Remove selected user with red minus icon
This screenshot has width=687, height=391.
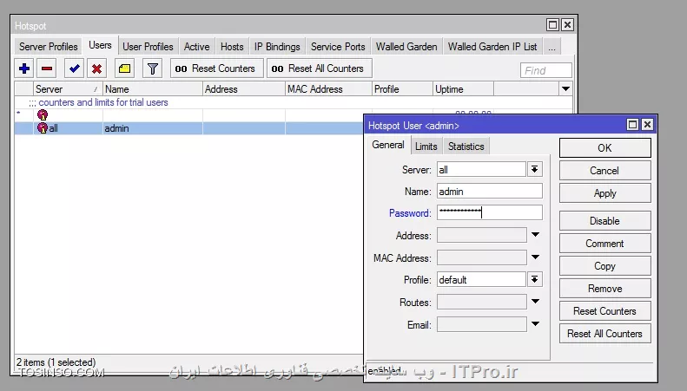point(47,68)
